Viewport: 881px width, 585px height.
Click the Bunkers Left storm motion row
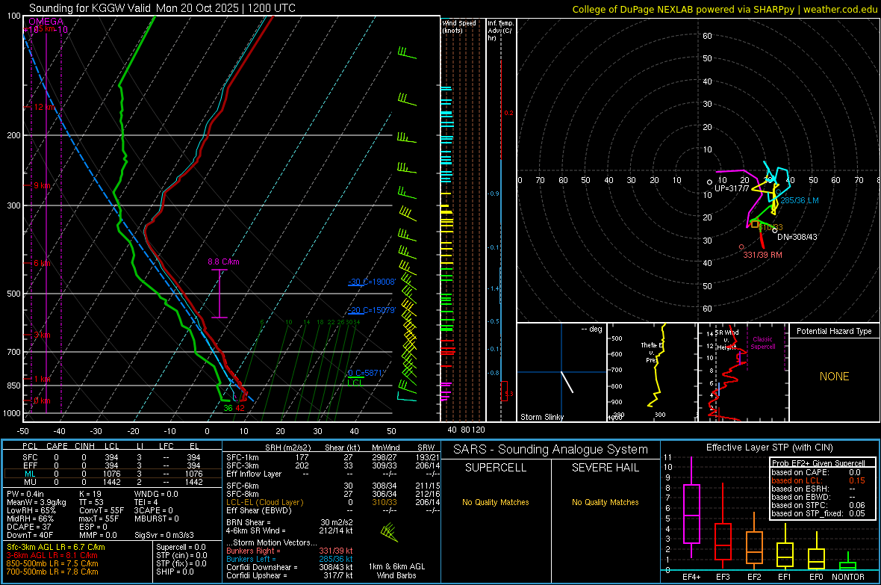pos(290,559)
